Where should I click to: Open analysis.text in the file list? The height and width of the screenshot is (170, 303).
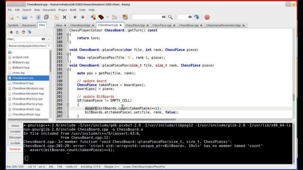20,57
